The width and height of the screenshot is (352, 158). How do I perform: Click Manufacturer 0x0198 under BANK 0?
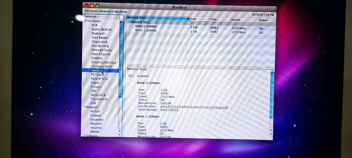click(x=166, y=103)
